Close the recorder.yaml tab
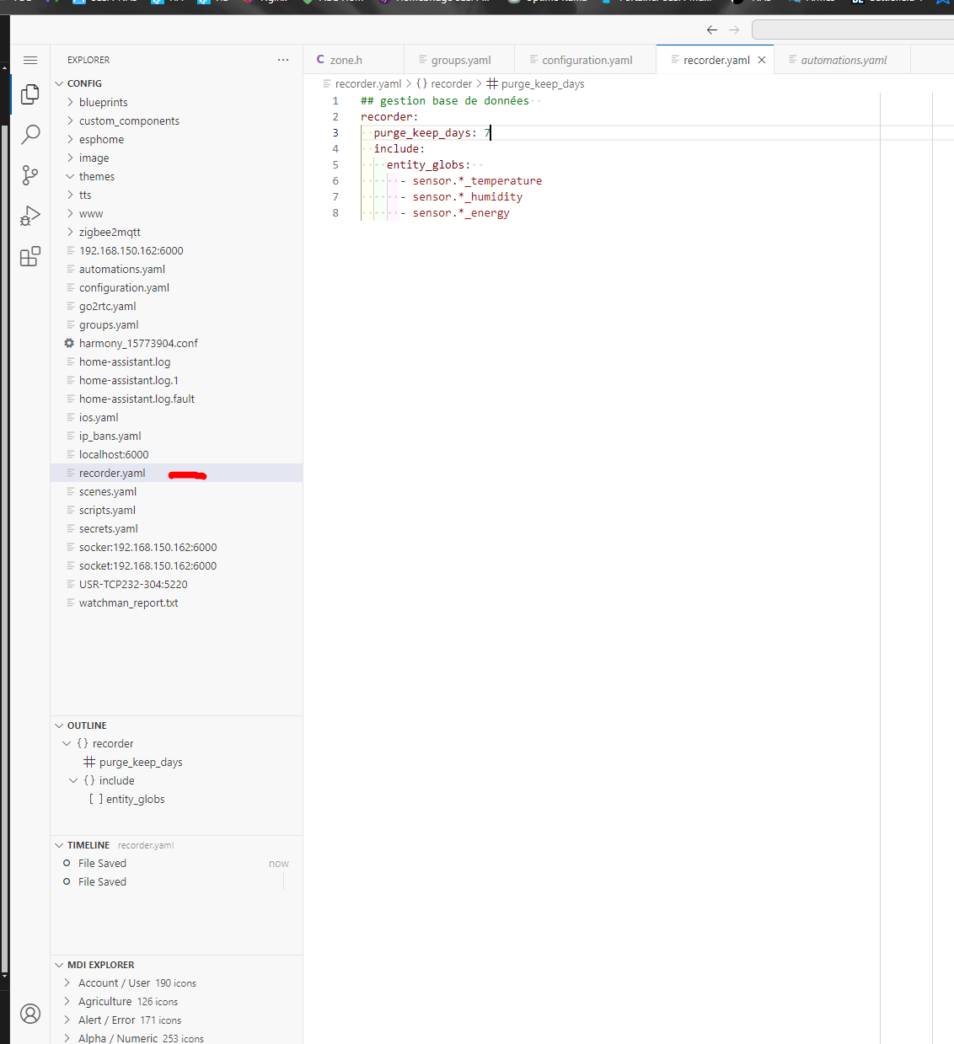The image size is (954, 1044). click(x=762, y=60)
